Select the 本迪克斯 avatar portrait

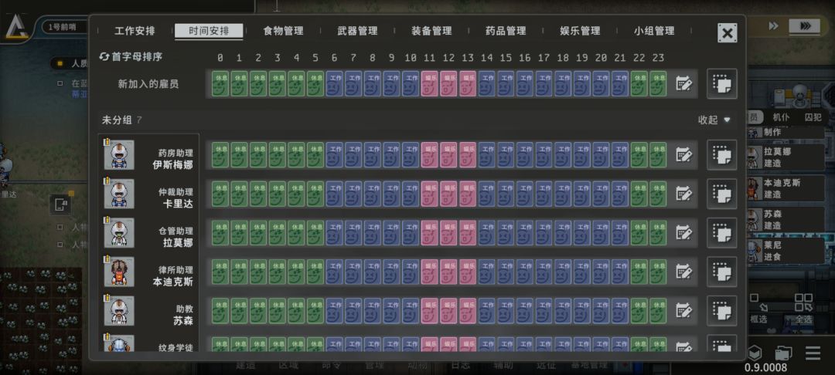coord(119,272)
